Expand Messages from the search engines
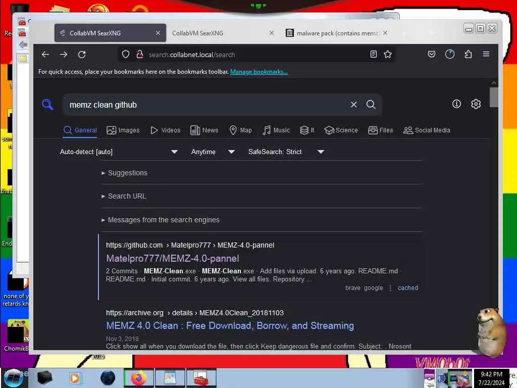The width and height of the screenshot is (517, 388). 161,220
